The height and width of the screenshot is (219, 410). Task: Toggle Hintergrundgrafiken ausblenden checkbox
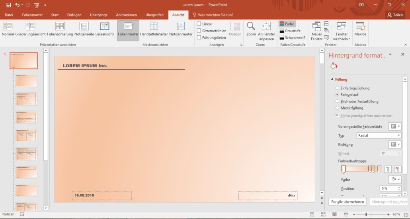point(337,115)
